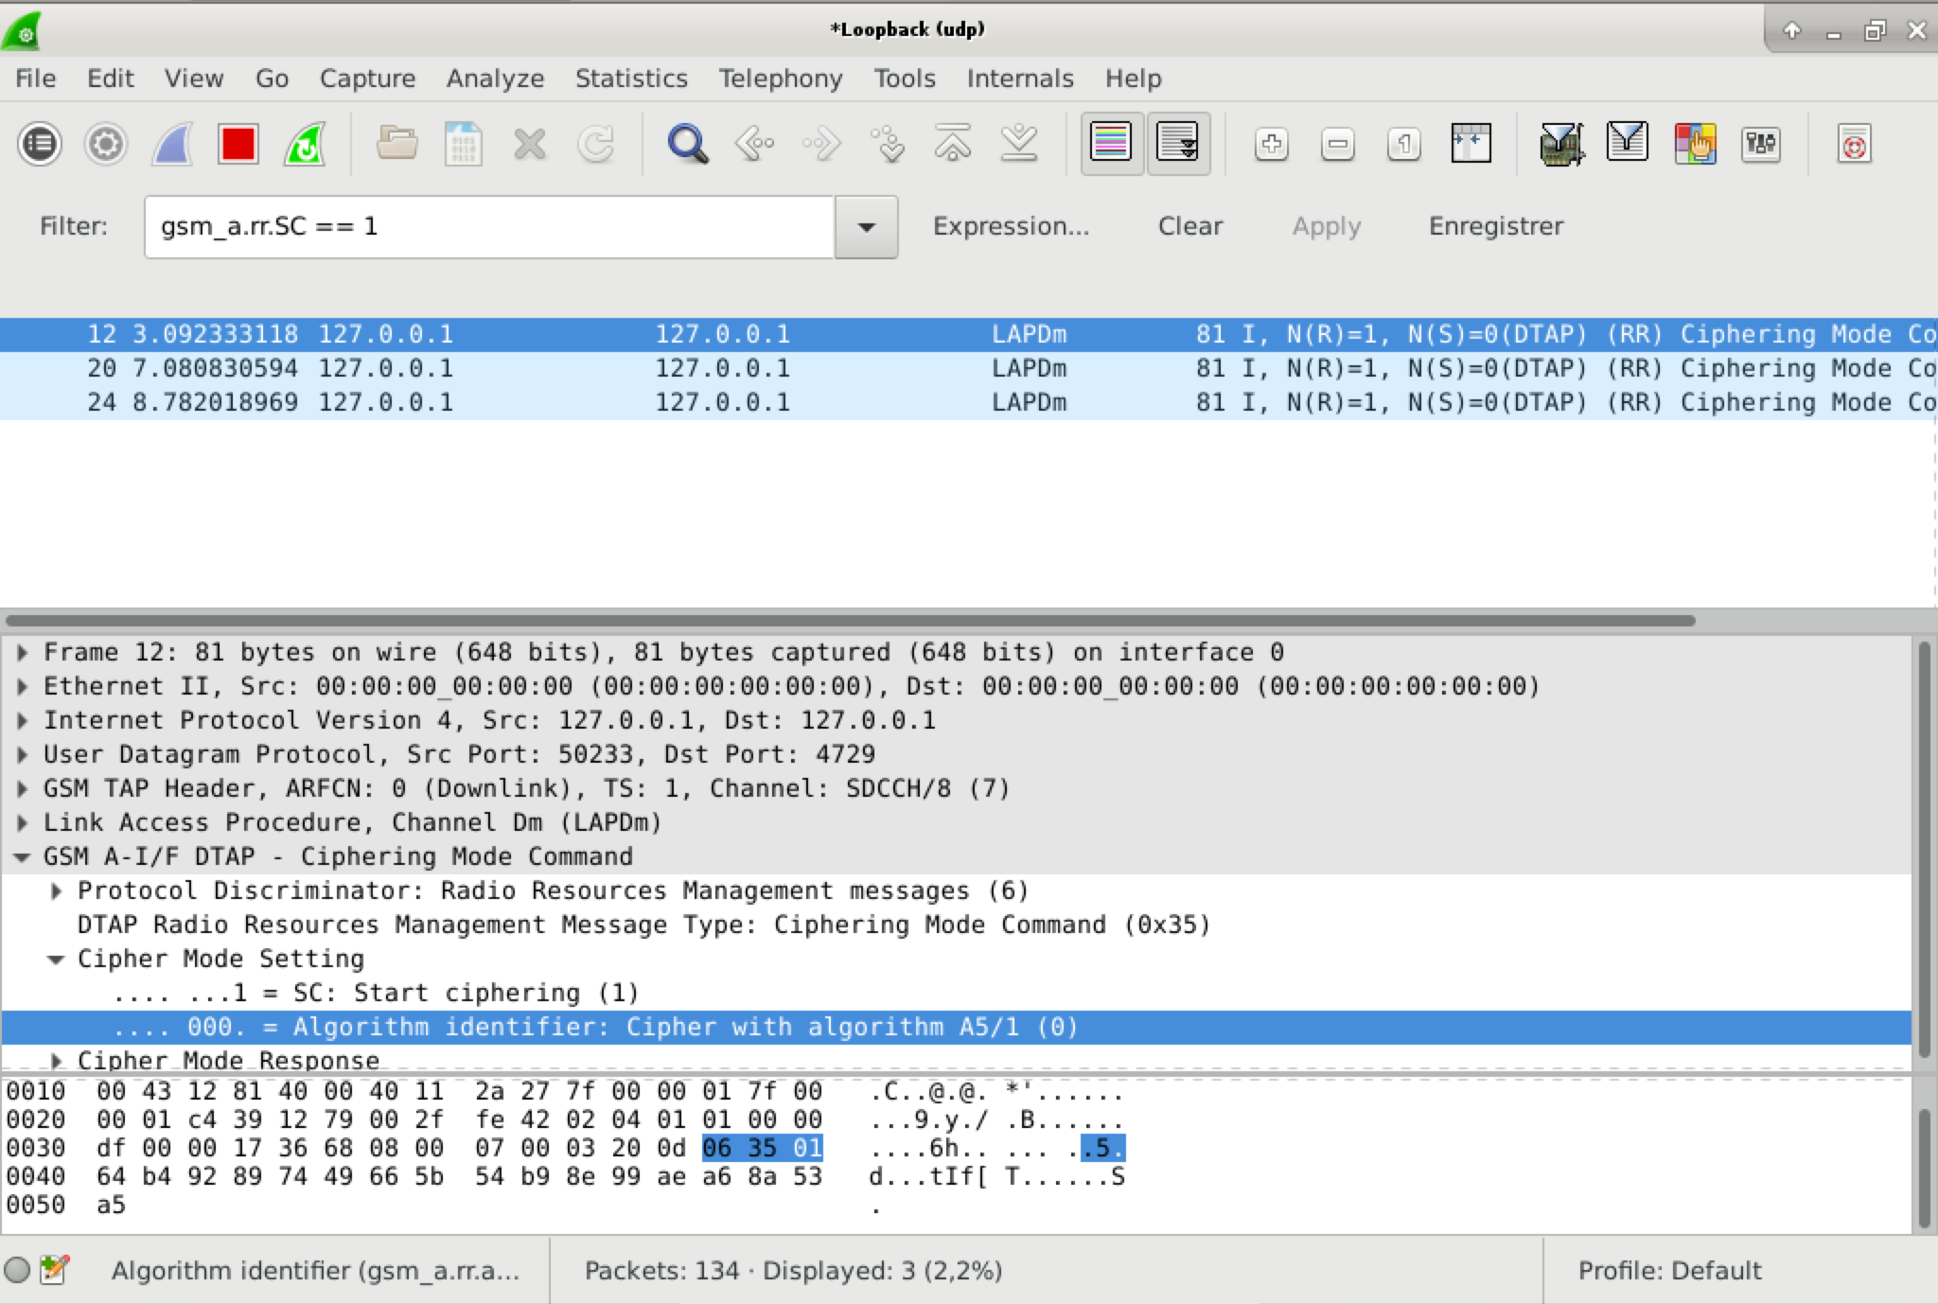Click packet details vertical scrollbar
1938x1304 pixels.
1924,850
